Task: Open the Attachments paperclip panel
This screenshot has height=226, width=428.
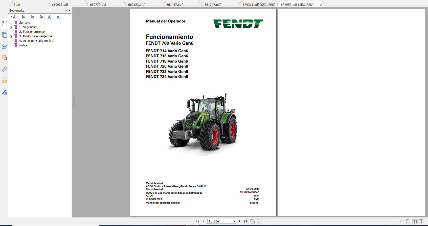Action: [x=5, y=69]
